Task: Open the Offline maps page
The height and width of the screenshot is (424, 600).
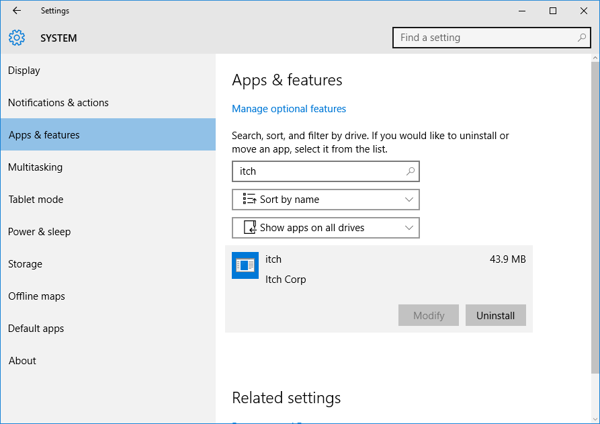Action: [108, 296]
